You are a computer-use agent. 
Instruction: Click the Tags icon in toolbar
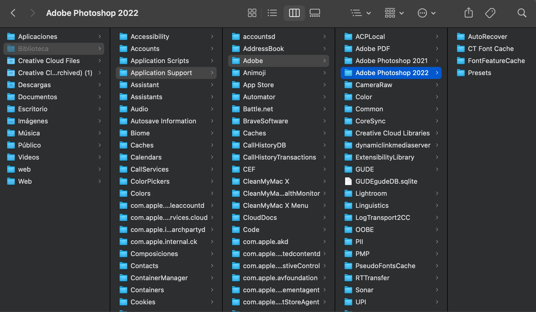(490, 13)
